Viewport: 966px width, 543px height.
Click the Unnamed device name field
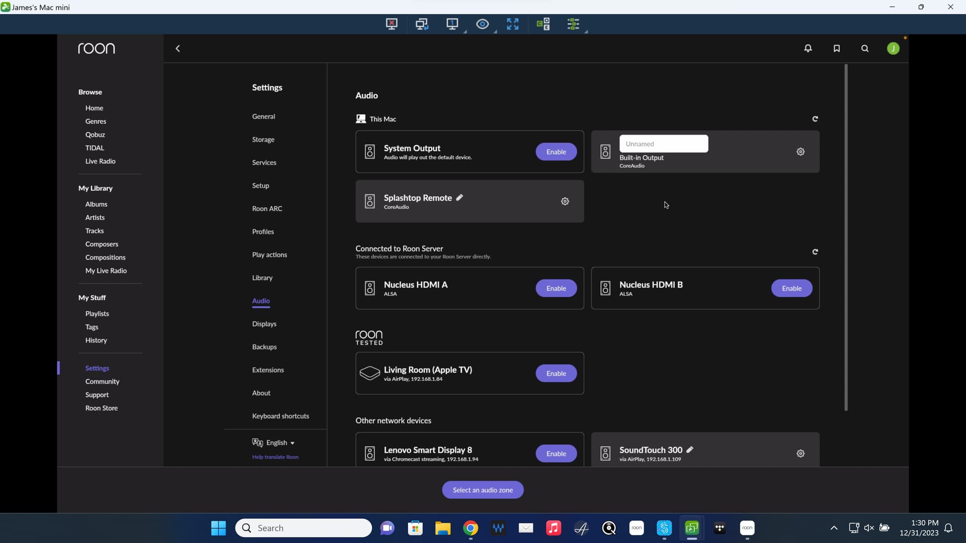tap(664, 144)
